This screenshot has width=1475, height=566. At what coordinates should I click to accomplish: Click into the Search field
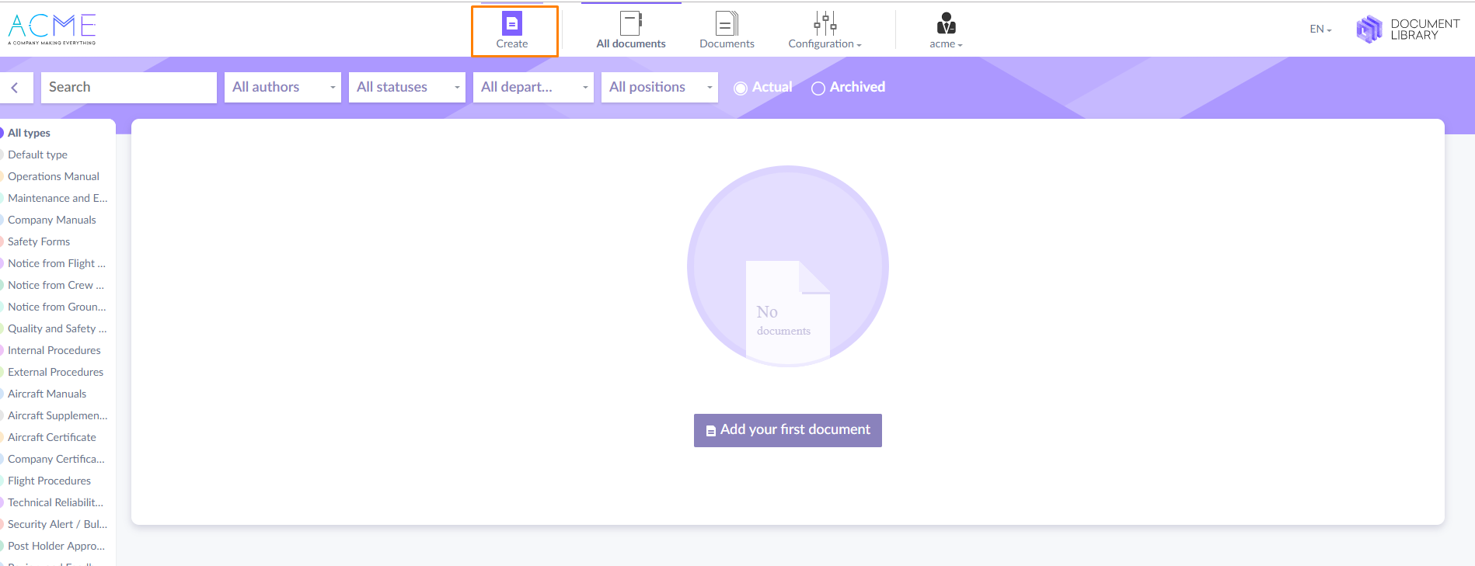pos(128,88)
